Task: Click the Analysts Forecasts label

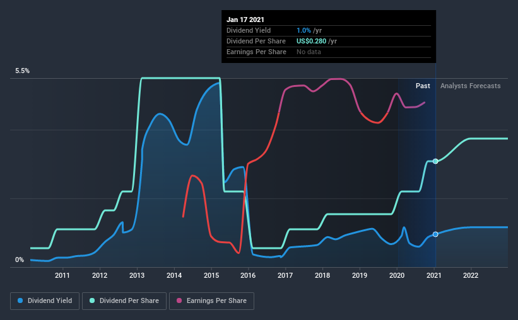Action: [471, 86]
